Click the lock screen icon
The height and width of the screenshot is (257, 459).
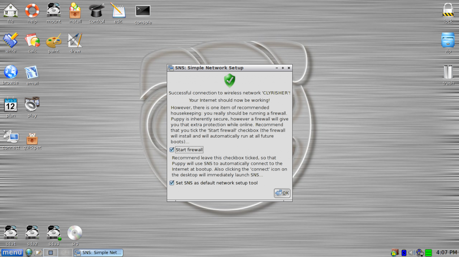click(x=448, y=11)
